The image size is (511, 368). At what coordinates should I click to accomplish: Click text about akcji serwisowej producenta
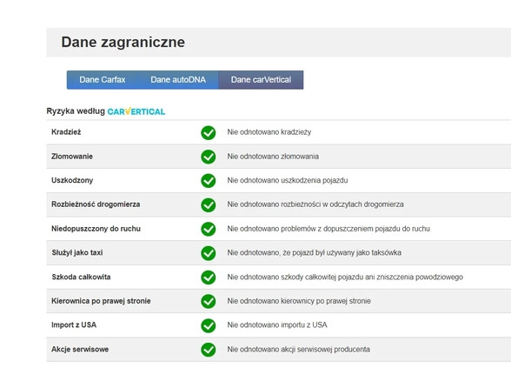[x=299, y=350]
